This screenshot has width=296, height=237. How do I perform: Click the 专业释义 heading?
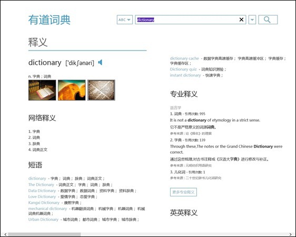point(184,94)
